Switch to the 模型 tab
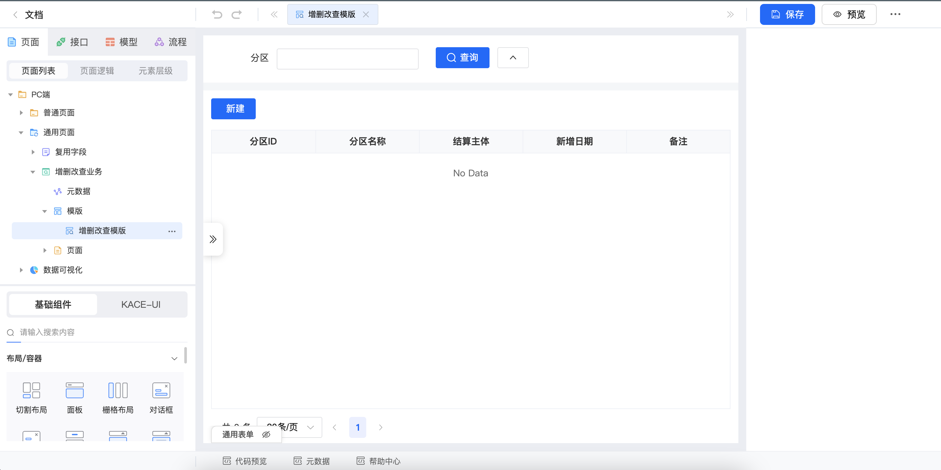941x470 pixels. click(x=121, y=42)
